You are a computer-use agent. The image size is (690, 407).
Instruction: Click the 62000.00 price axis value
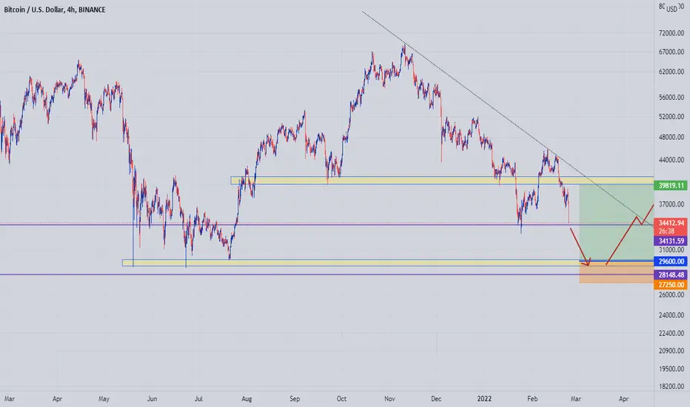pos(671,72)
